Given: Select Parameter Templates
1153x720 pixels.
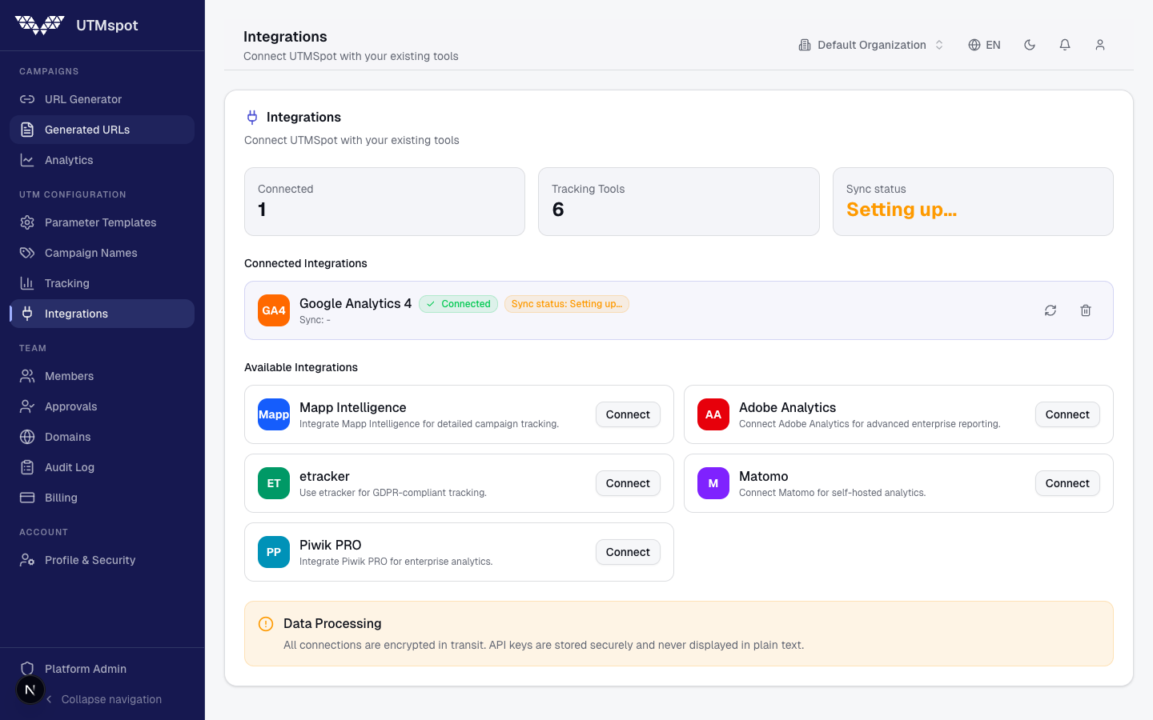Looking at the screenshot, I should pos(99,222).
